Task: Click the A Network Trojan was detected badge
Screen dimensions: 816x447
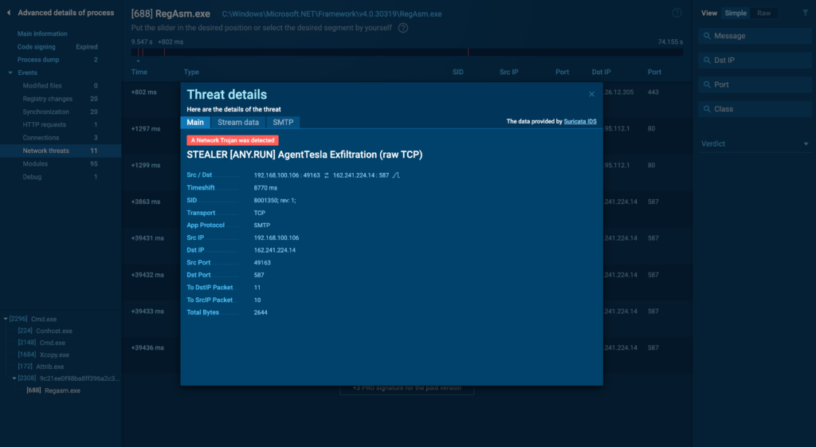Action: [233, 140]
